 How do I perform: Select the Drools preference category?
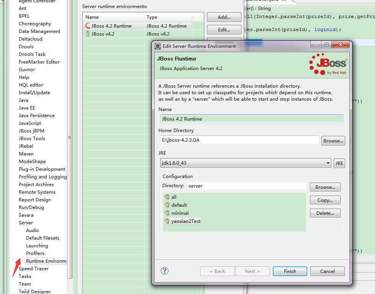click(26, 46)
